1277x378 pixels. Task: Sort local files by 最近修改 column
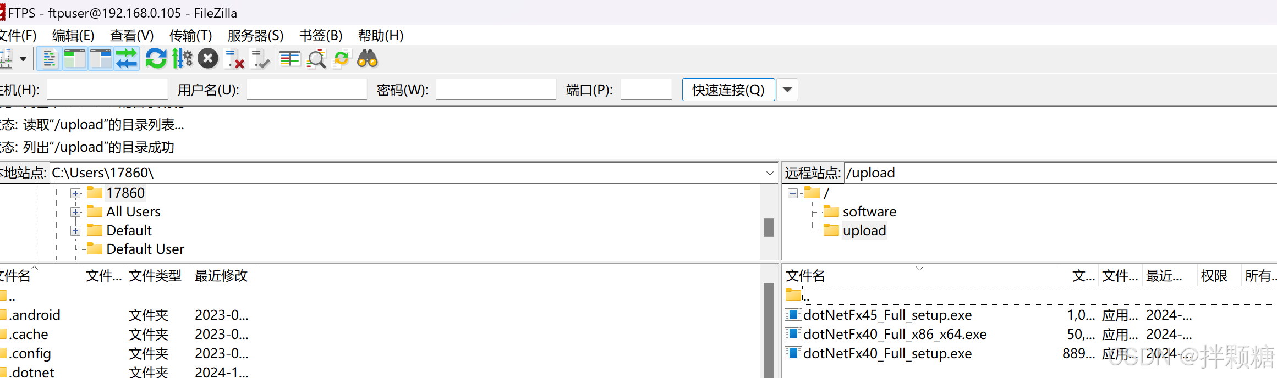click(x=221, y=276)
